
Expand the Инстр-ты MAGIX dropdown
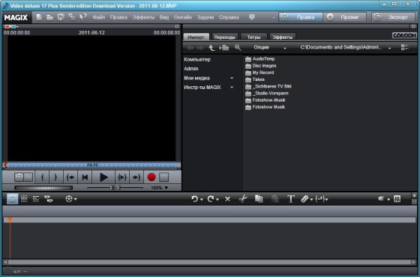(x=232, y=87)
